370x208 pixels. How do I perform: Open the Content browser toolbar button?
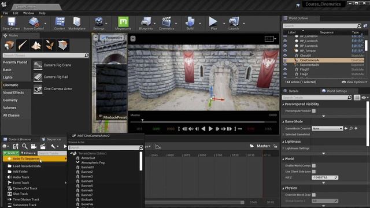pos(60,23)
